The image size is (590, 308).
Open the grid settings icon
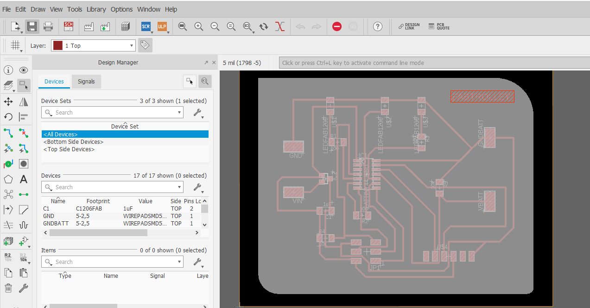(15, 45)
